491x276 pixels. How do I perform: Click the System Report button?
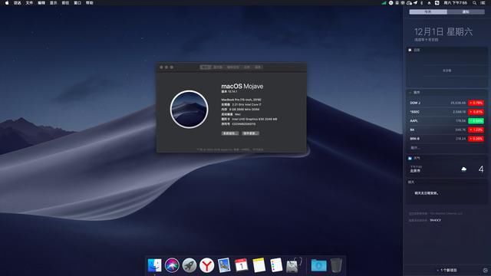coord(230,133)
